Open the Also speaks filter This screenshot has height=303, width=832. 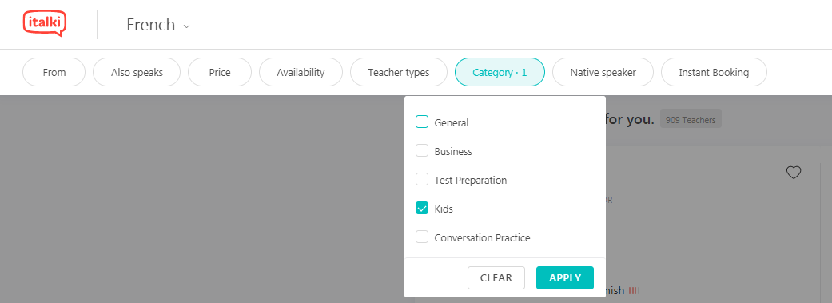tap(137, 72)
